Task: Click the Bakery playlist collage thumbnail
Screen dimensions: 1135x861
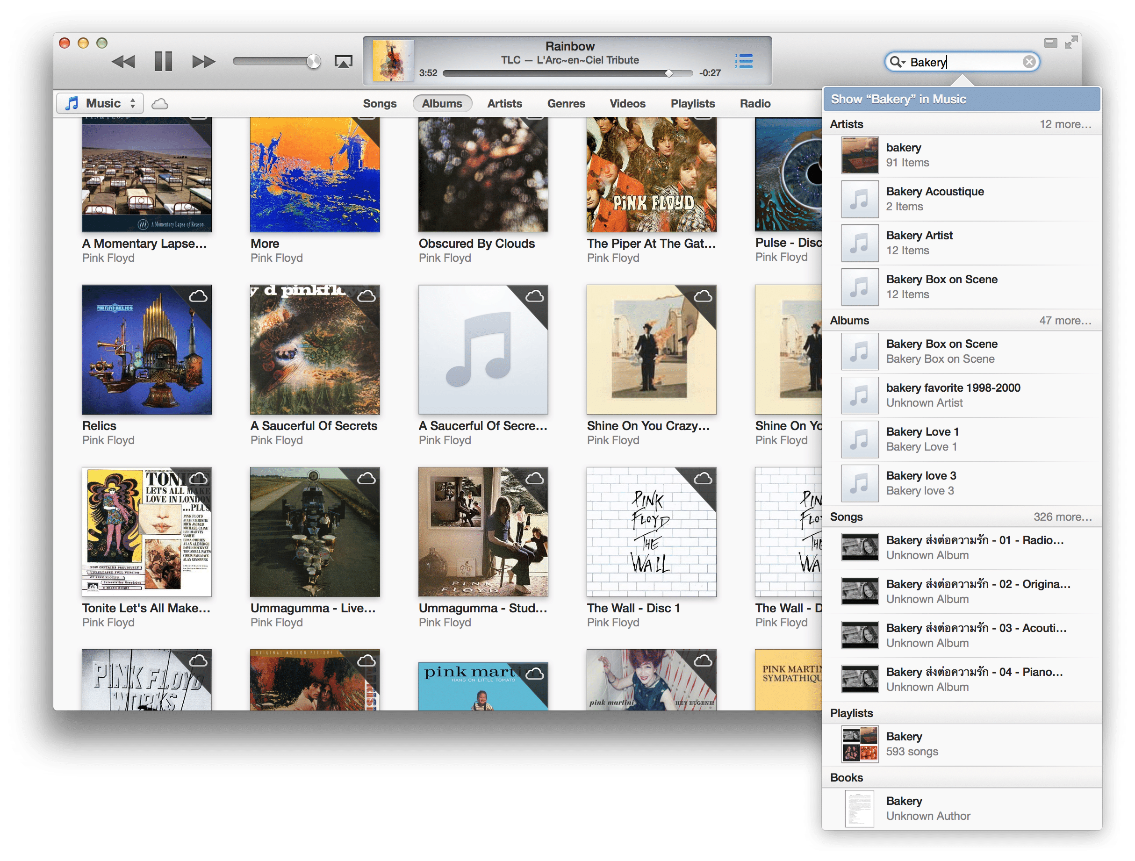Action: click(860, 745)
